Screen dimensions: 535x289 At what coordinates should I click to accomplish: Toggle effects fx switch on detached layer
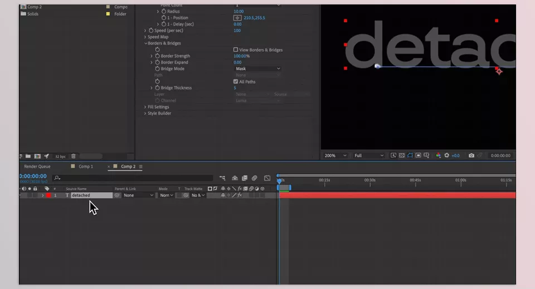coord(240,195)
